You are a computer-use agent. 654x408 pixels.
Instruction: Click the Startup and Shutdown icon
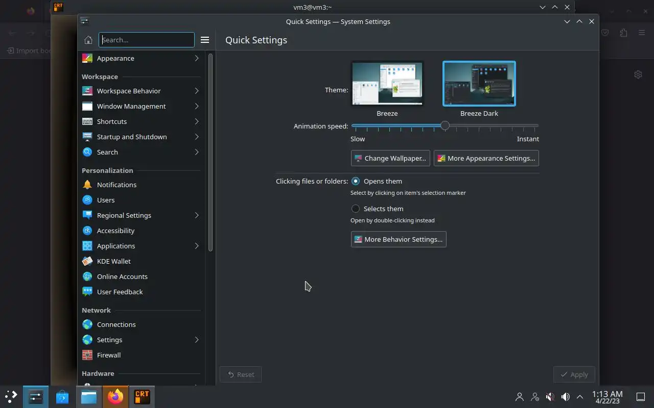(x=87, y=137)
